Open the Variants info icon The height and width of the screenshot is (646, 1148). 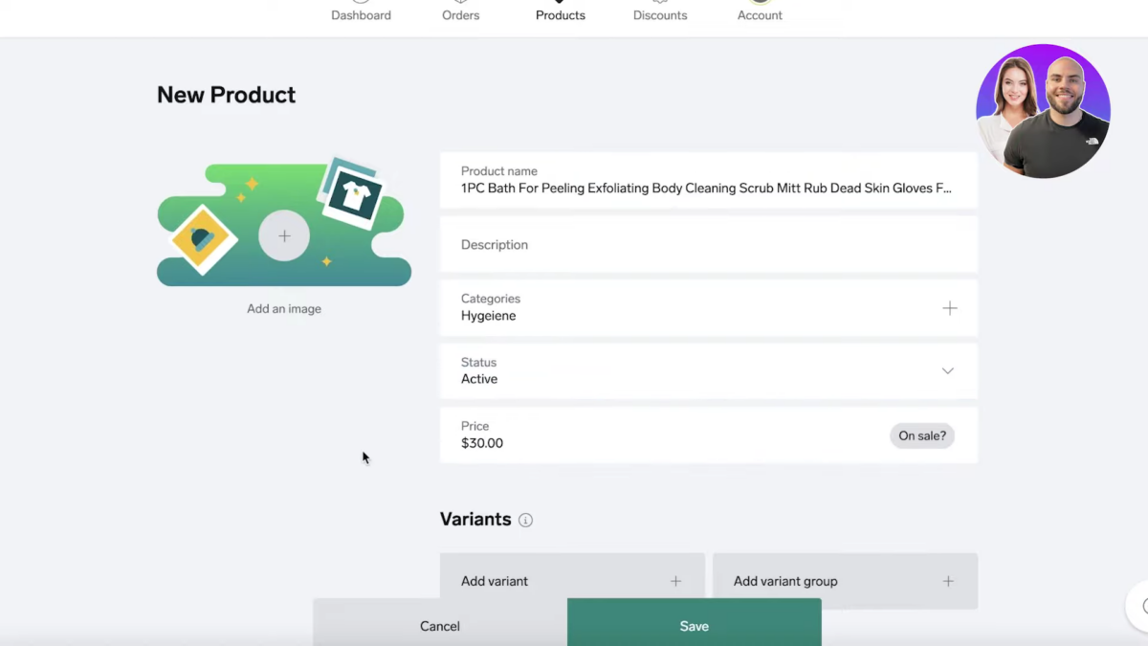pyautogui.click(x=525, y=521)
